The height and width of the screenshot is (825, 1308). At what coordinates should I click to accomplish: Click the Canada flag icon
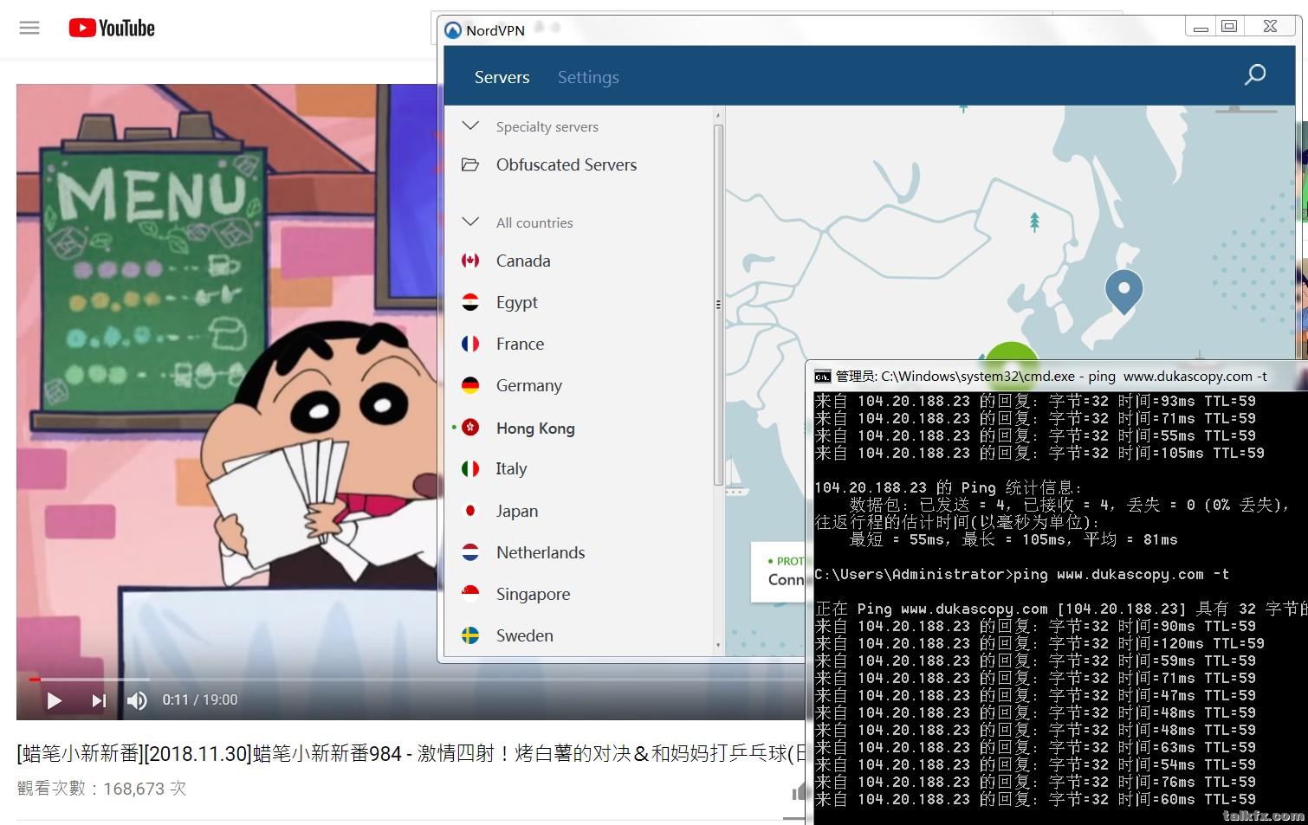point(470,261)
